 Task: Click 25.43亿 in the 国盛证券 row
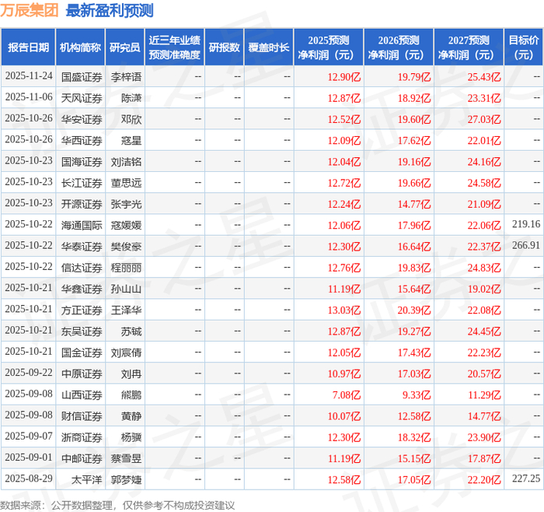coord(484,77)
